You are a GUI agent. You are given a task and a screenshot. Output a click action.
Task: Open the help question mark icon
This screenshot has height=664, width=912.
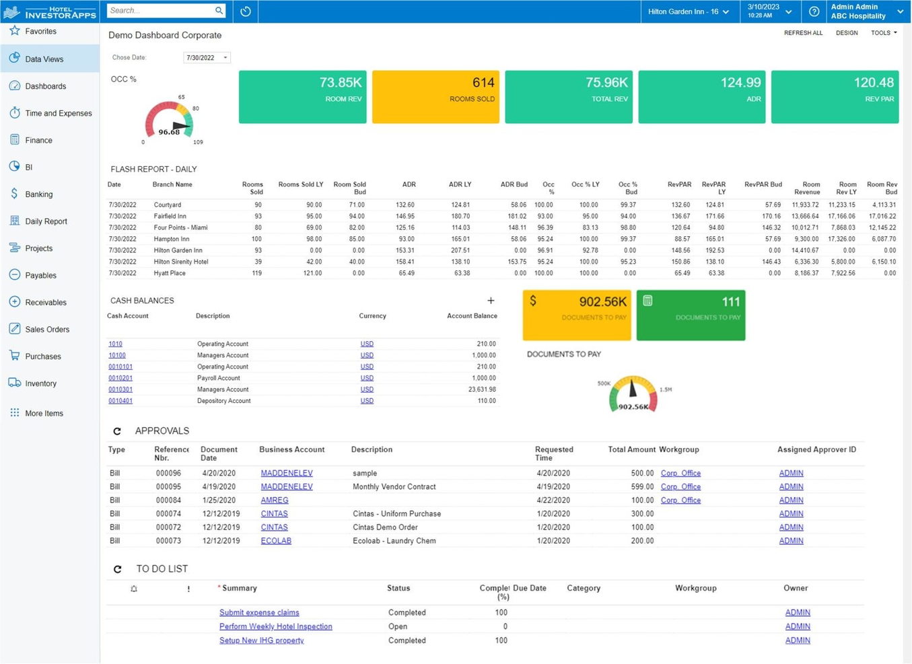coord(814,11)
